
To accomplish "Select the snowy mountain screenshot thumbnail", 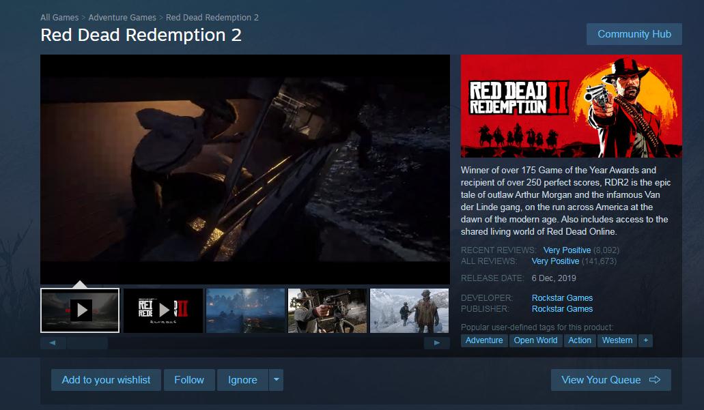I will click(x=410, y=310).
